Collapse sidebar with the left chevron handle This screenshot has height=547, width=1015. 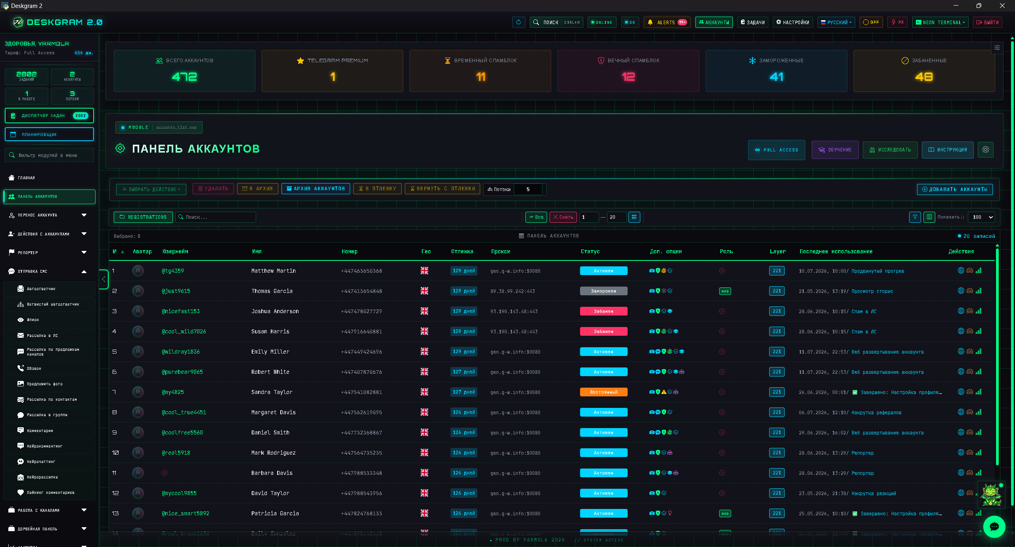coord(103,279)
